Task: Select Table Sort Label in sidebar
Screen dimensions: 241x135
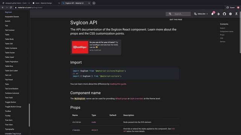Action: point(11,71)
